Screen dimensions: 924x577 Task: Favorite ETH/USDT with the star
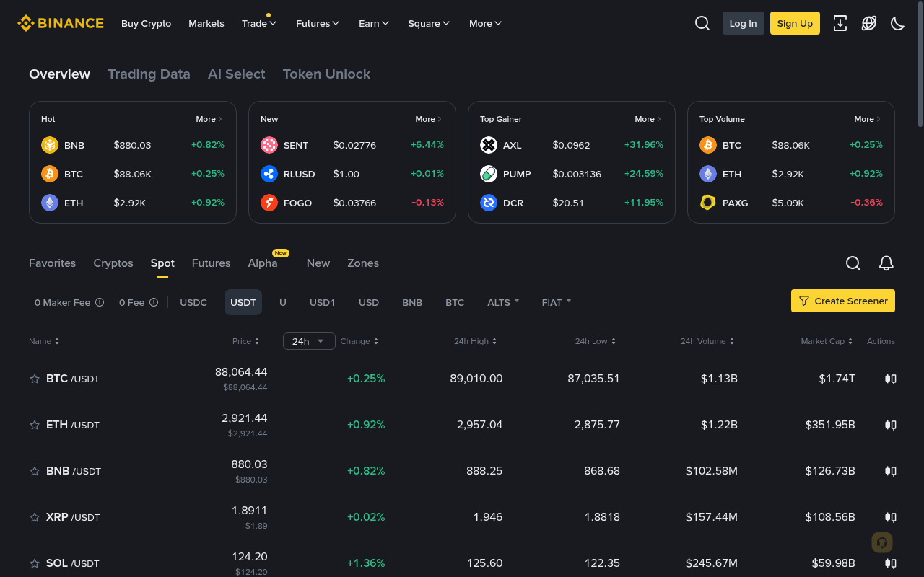pyautogui.click(x=34, y=425)
